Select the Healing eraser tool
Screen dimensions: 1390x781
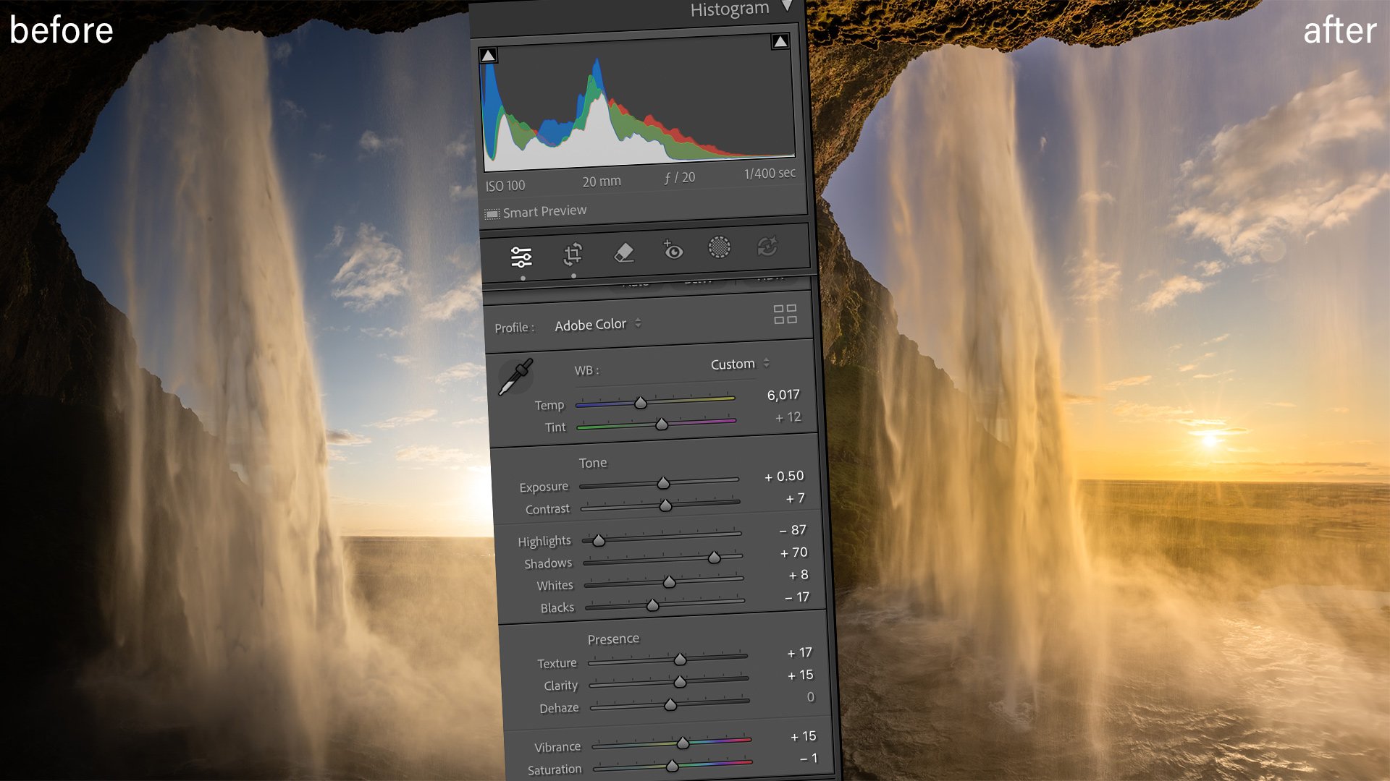[x=623, y=252]
